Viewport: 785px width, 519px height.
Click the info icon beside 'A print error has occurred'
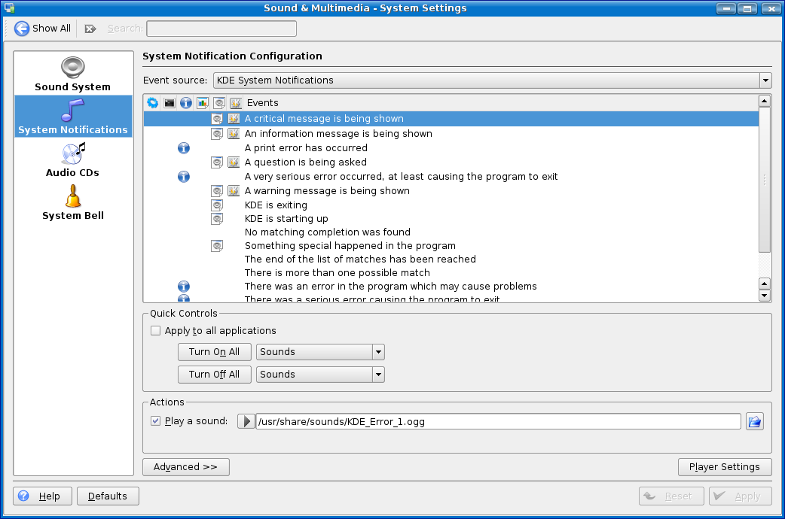[x=184, y=148]
